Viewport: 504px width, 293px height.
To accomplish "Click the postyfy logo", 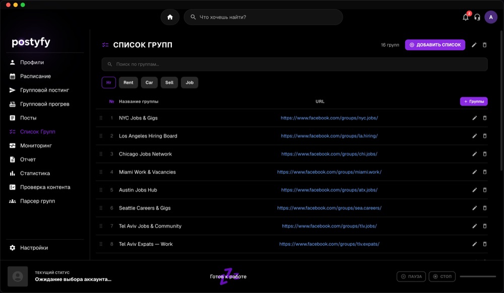I will click(x=31, y=42).
